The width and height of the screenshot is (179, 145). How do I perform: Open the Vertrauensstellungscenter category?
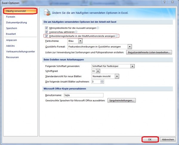click(x=21, y=52)
